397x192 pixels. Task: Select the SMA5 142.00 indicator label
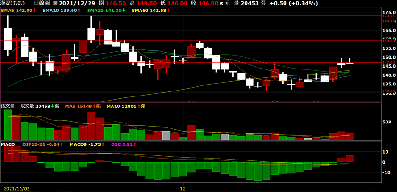[18, 11]
